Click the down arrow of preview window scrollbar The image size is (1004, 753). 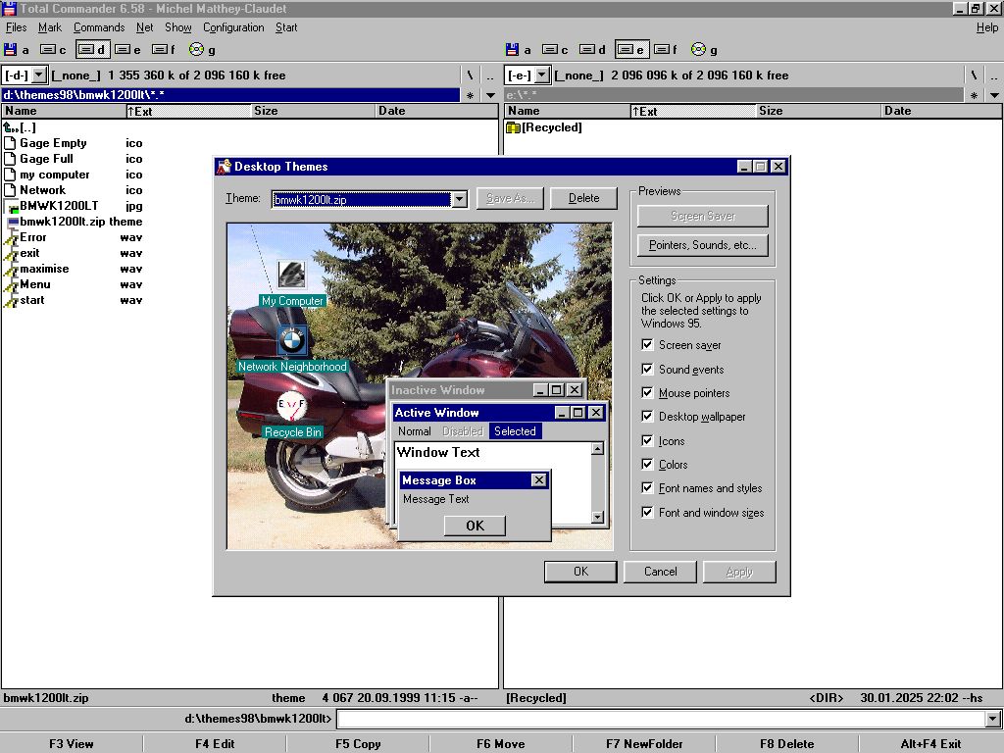(597, 517)
